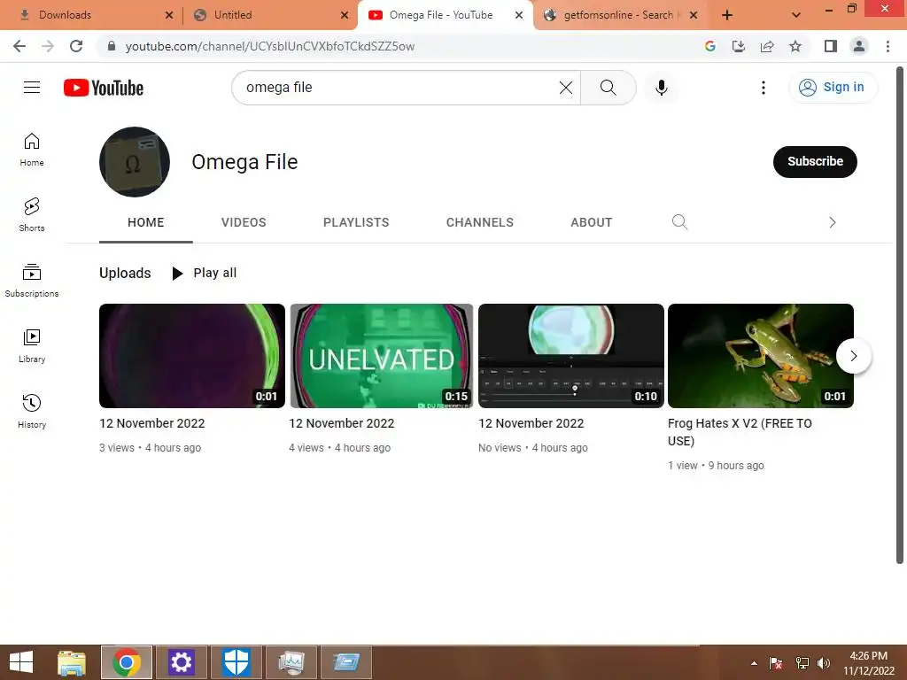Open Frog Hates X V2 video title
This screenshot has height=680, width=907.
(x=740, y=432)
